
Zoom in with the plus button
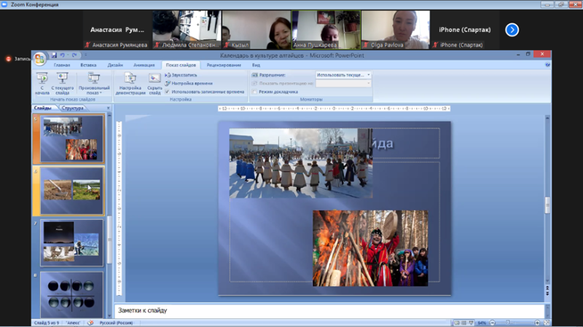[537, 323]
